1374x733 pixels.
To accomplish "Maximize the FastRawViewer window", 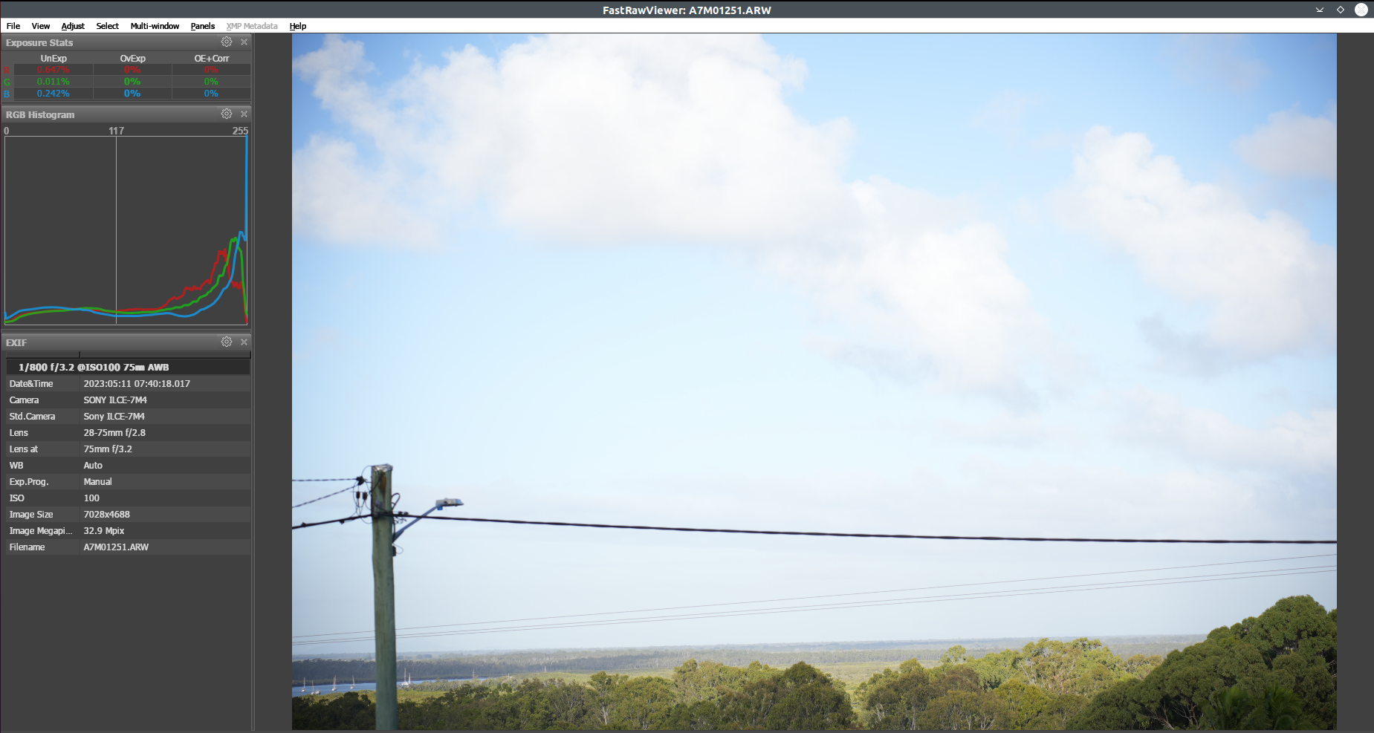I will click(x=1341, y=10).
